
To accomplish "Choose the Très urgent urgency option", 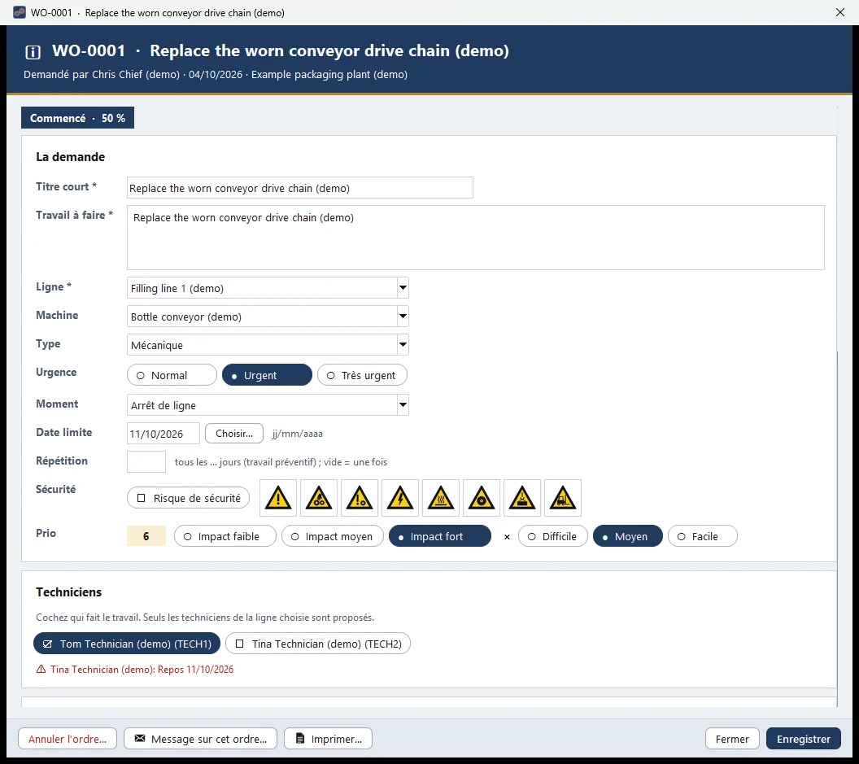I will tap(362, 375).
